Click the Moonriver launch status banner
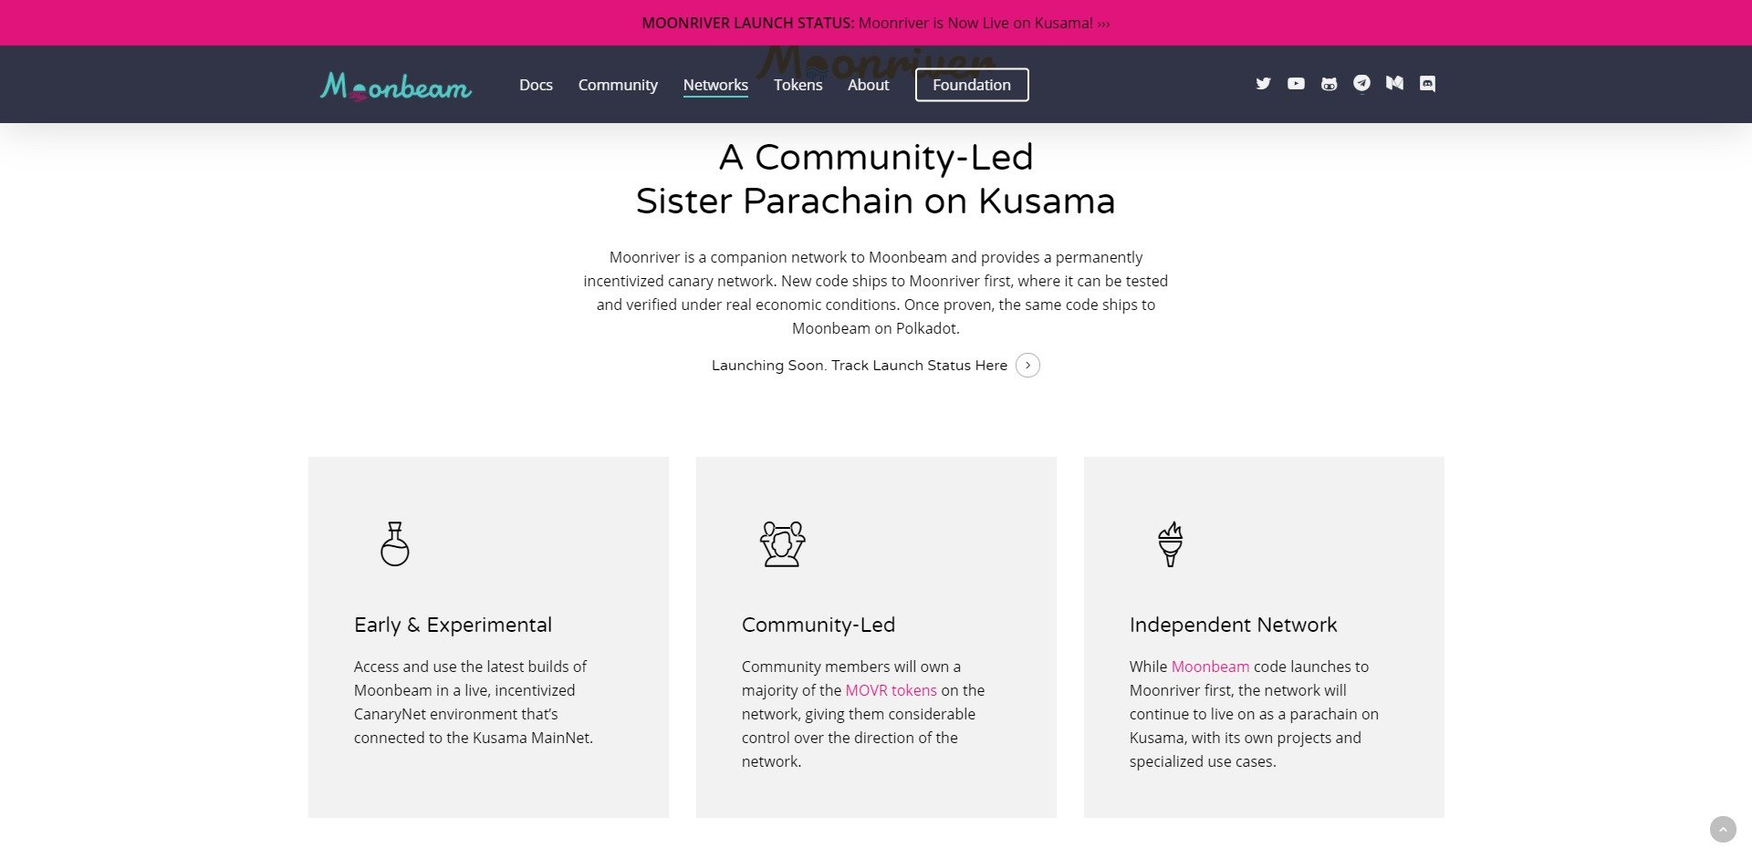1752x858 pixels. point(876,23)
